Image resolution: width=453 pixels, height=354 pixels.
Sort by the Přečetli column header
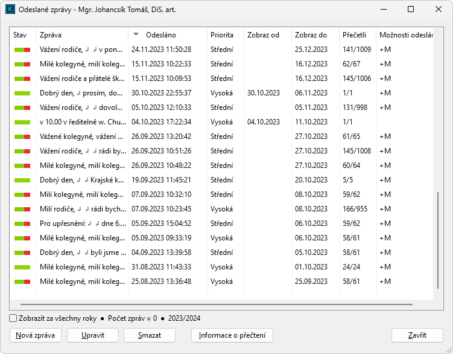click(x=355, y=35)
